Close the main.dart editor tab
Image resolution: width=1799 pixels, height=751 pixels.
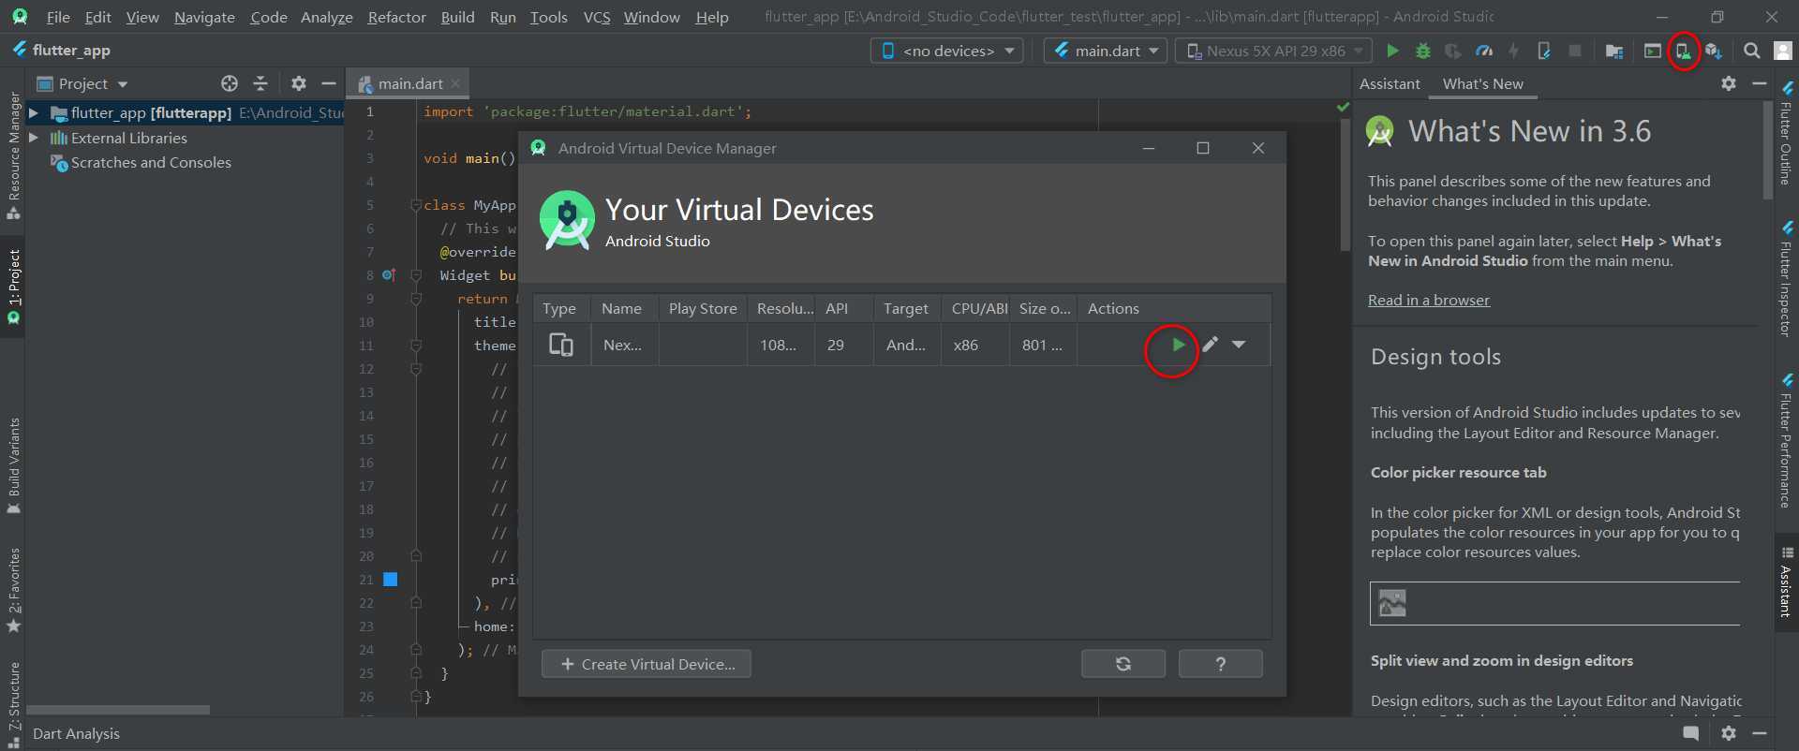(x=455, y=83)
